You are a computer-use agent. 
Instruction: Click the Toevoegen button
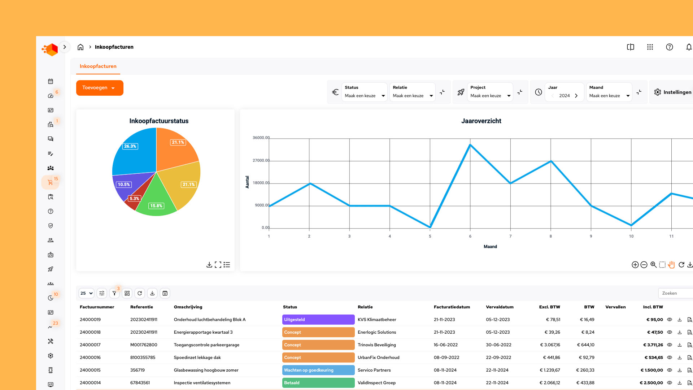click(100, 88)
